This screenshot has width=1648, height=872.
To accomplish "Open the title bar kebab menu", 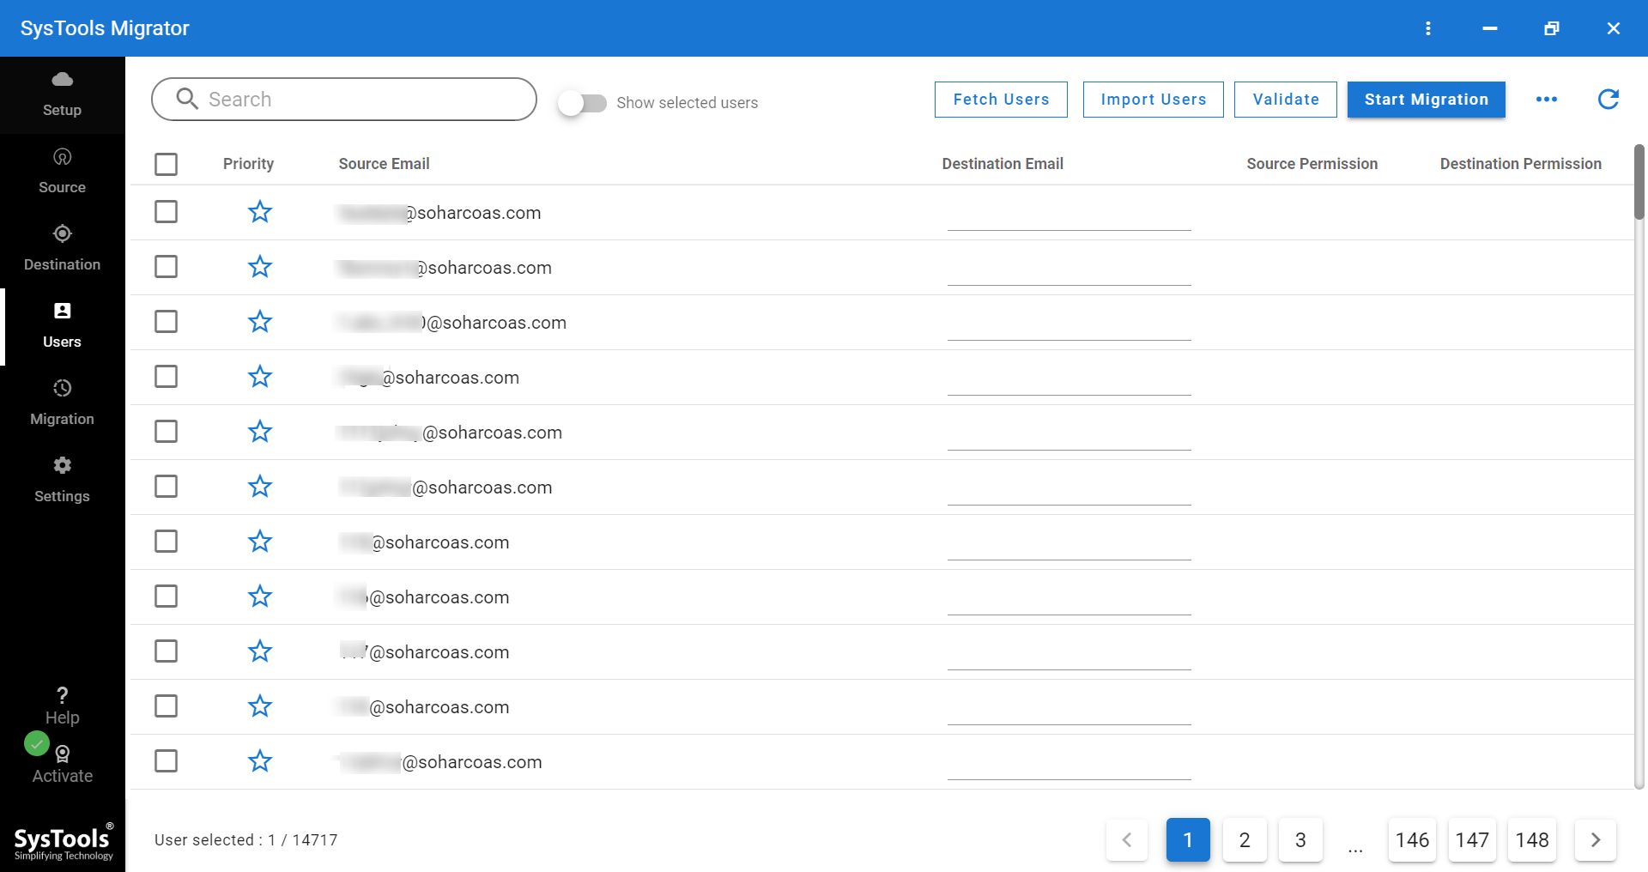I will [1429, 28].
